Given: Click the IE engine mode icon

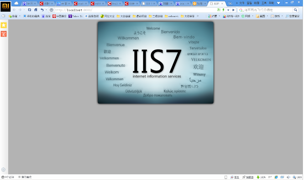Looking at the screenshot, I should [x=276, y=177].
